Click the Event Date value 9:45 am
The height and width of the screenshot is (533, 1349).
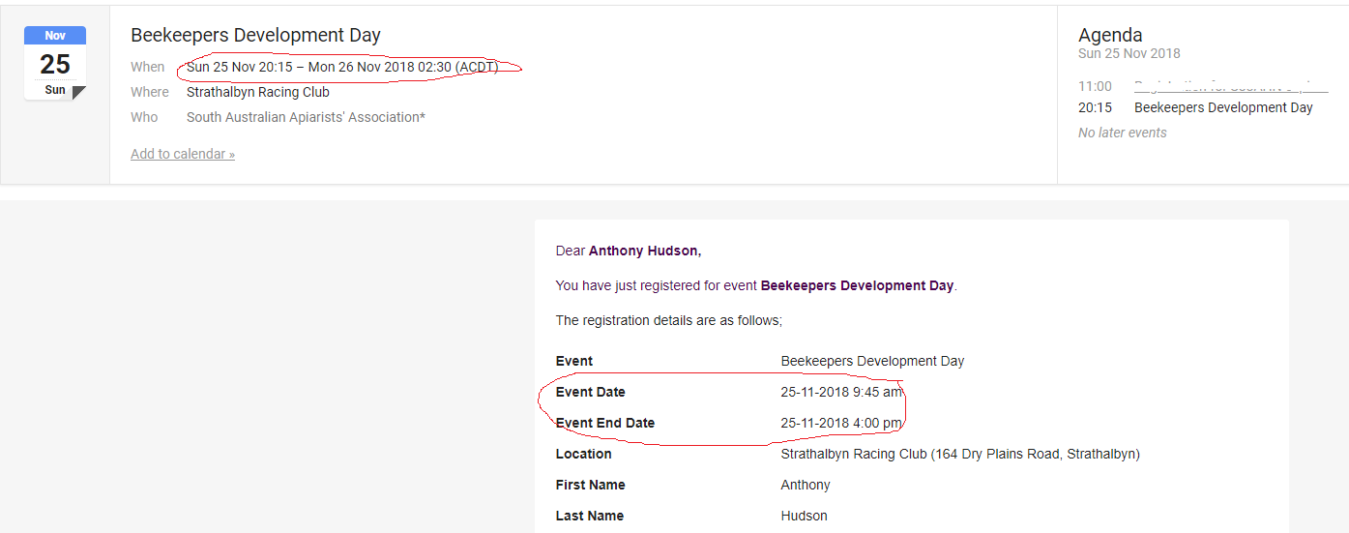[x=841, y=392]
